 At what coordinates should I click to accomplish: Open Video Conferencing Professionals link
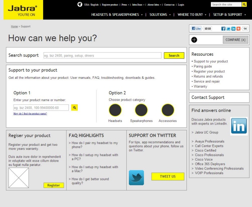point(219,168)
